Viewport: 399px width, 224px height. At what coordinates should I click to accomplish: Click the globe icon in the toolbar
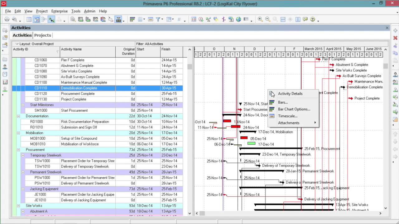[x=238, y=19]
